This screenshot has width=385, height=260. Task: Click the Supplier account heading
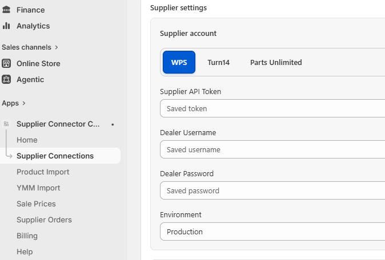[x=188, y=33]
